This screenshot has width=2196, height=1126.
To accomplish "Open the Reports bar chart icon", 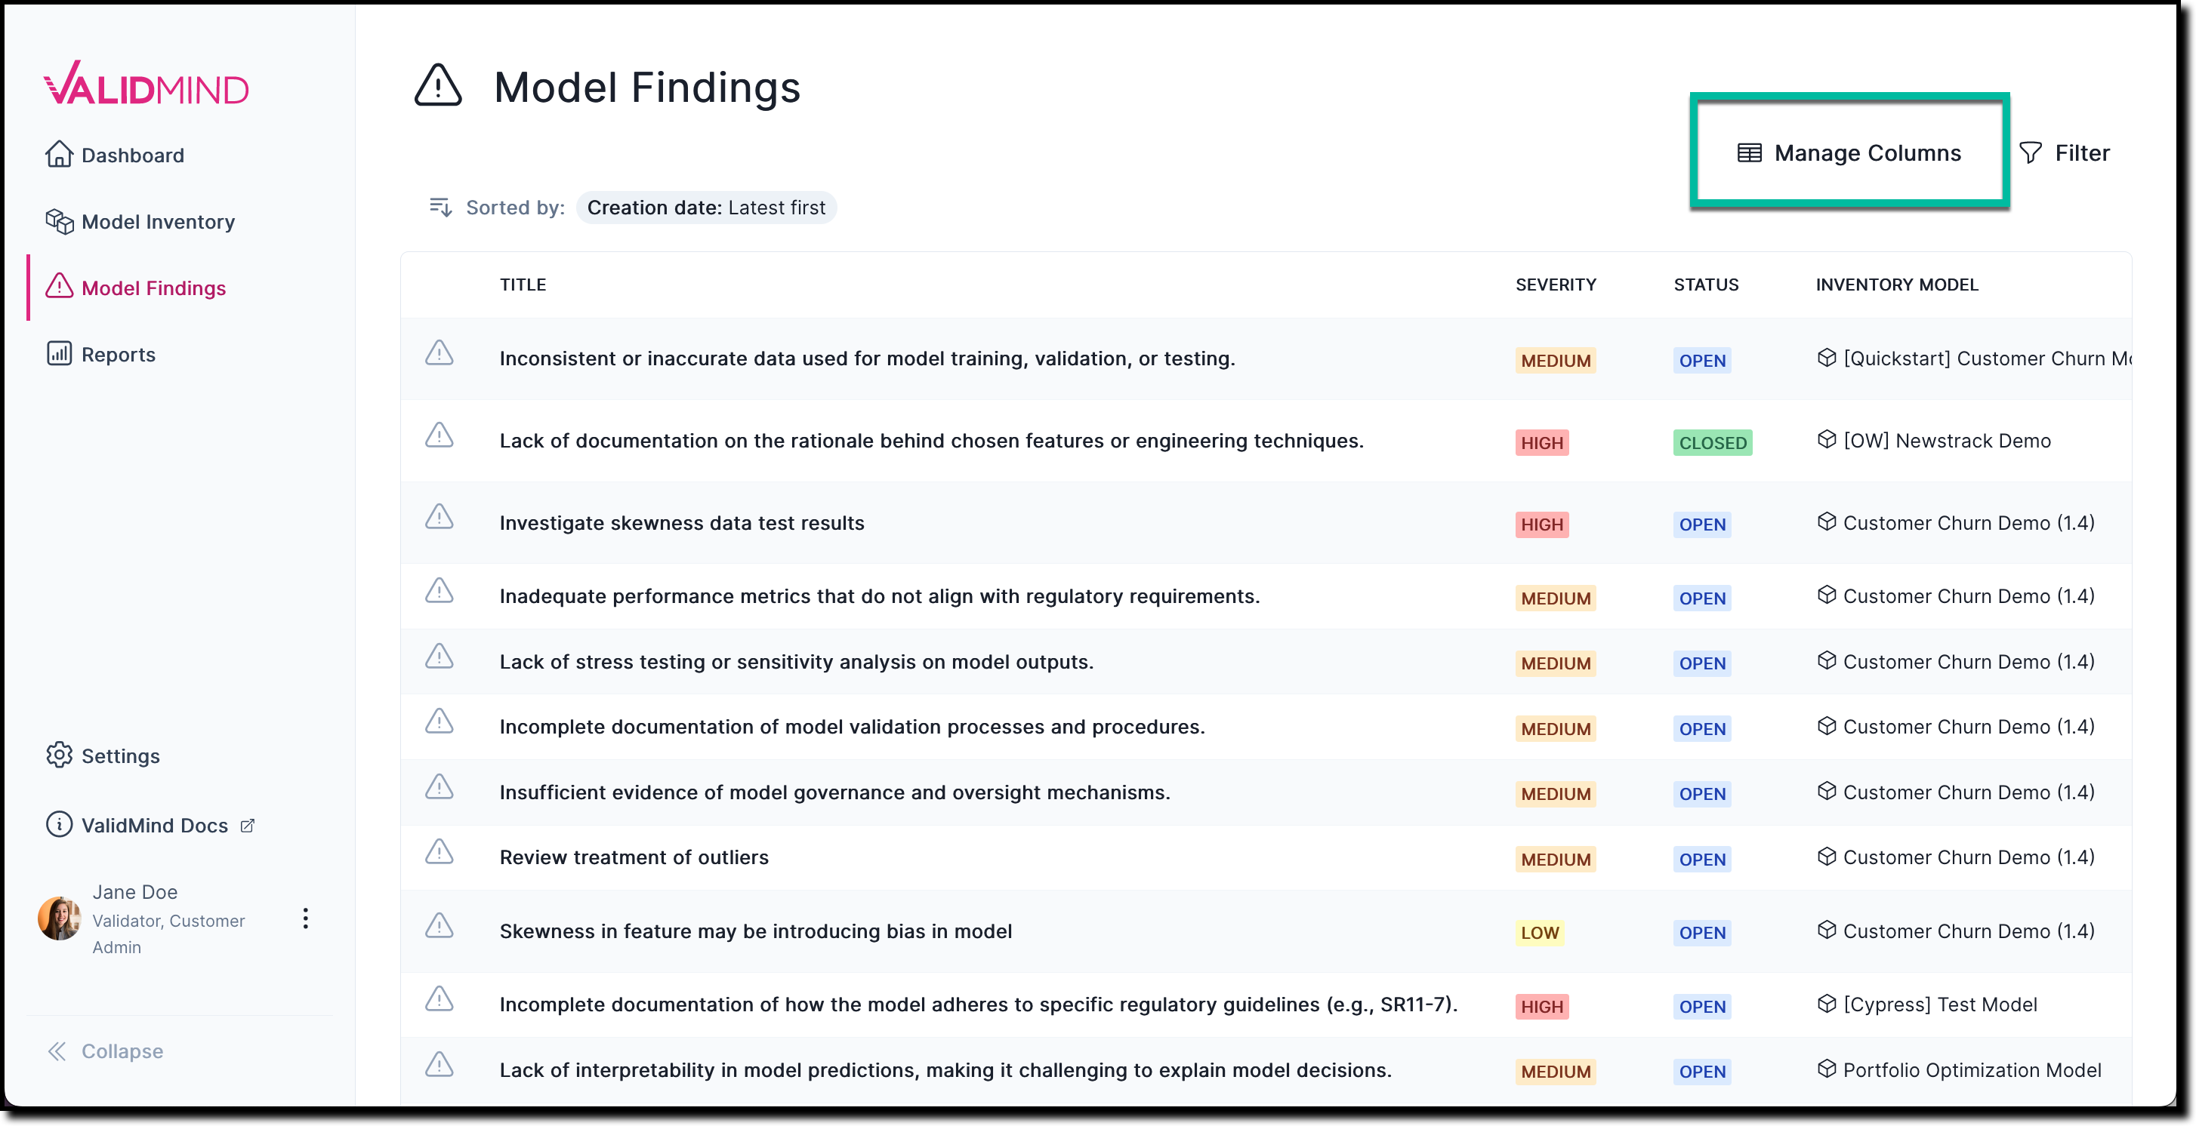I will pos(58,354).
